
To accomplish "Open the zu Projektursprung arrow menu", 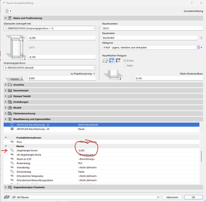I will click(x=94, y=74).
